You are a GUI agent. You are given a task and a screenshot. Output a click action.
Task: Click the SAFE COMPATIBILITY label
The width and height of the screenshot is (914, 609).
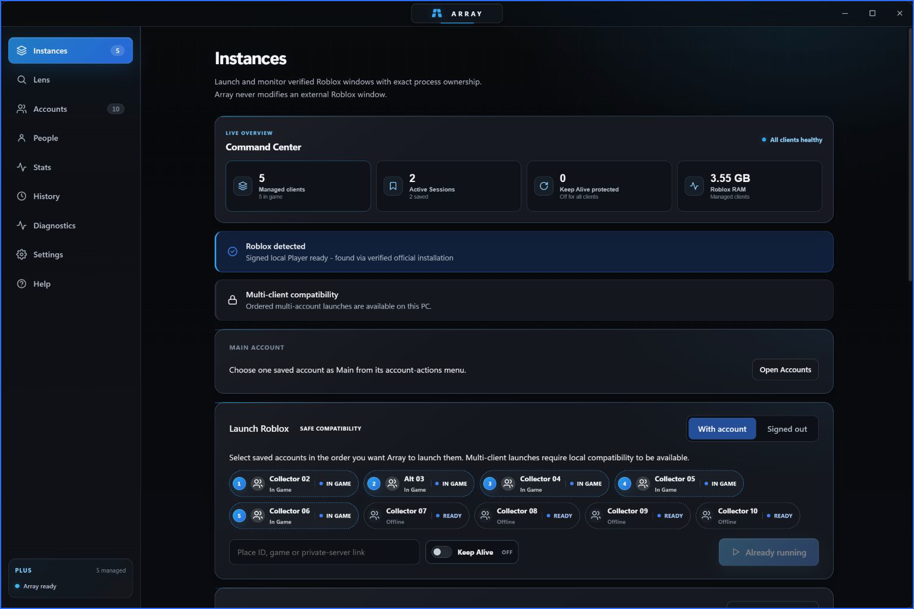coord(330,428)
